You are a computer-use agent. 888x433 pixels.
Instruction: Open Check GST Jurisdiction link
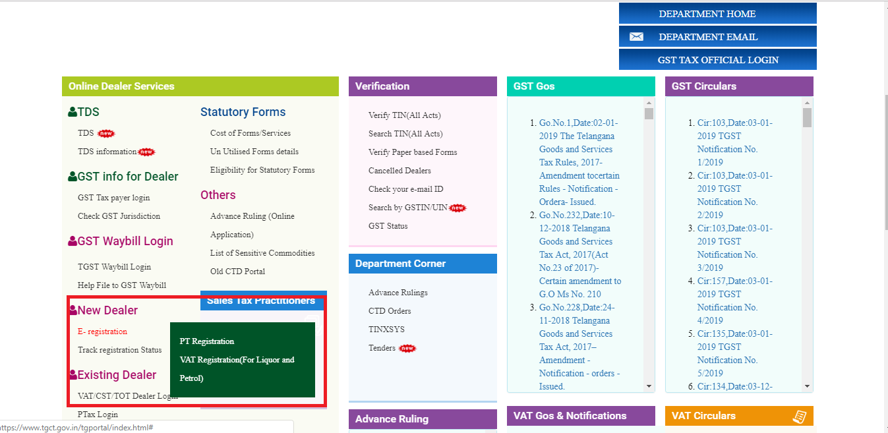coord(119,216)
